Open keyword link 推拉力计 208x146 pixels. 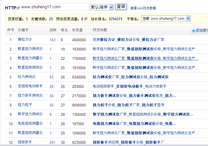pos(25,40)
